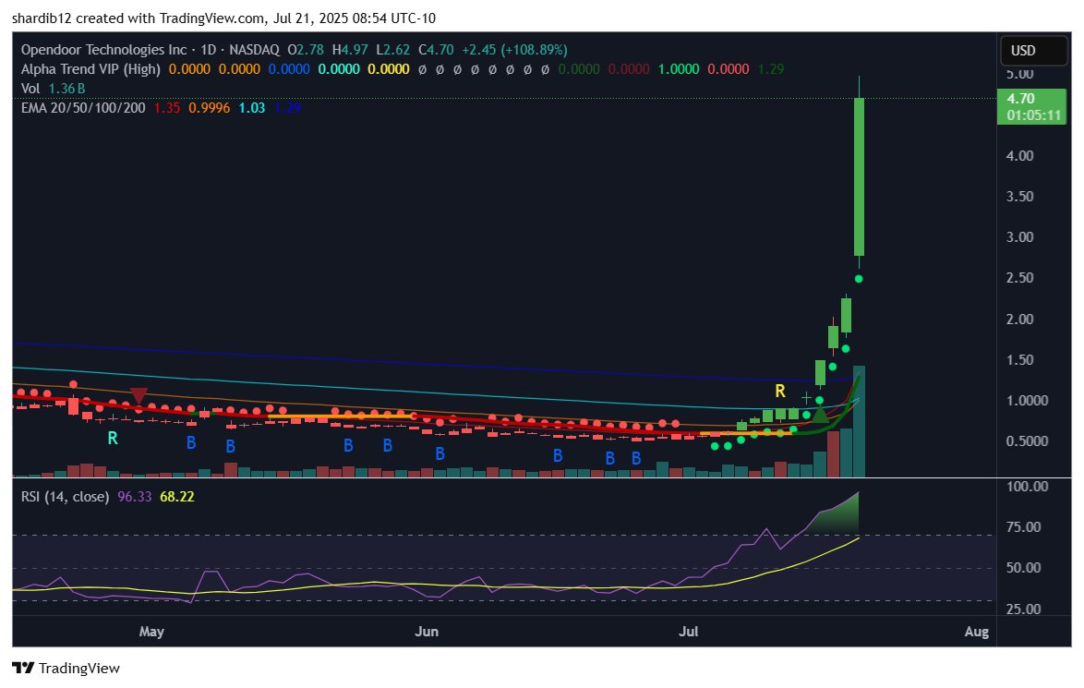This screenshot has height=688, width=1084.
Task: Click the 1D interval in the chart legend
Action: (x=208, y=50)
